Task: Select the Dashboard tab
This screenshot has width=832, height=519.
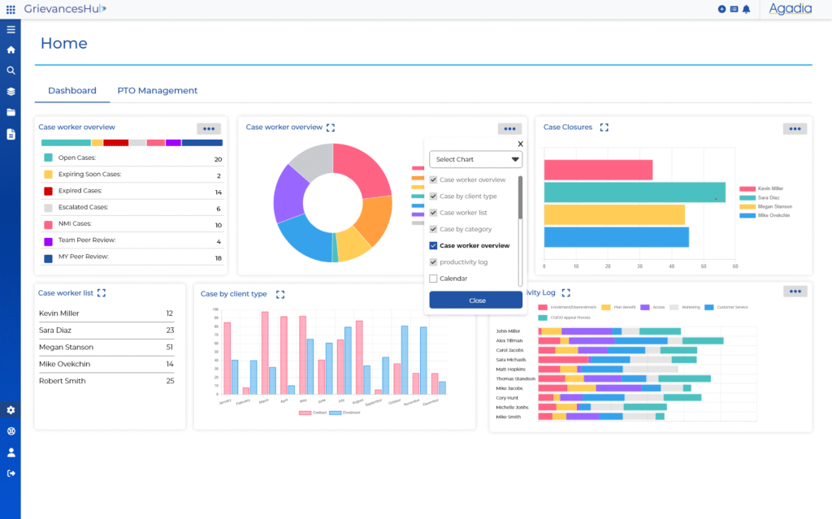Action: [71, 91]
